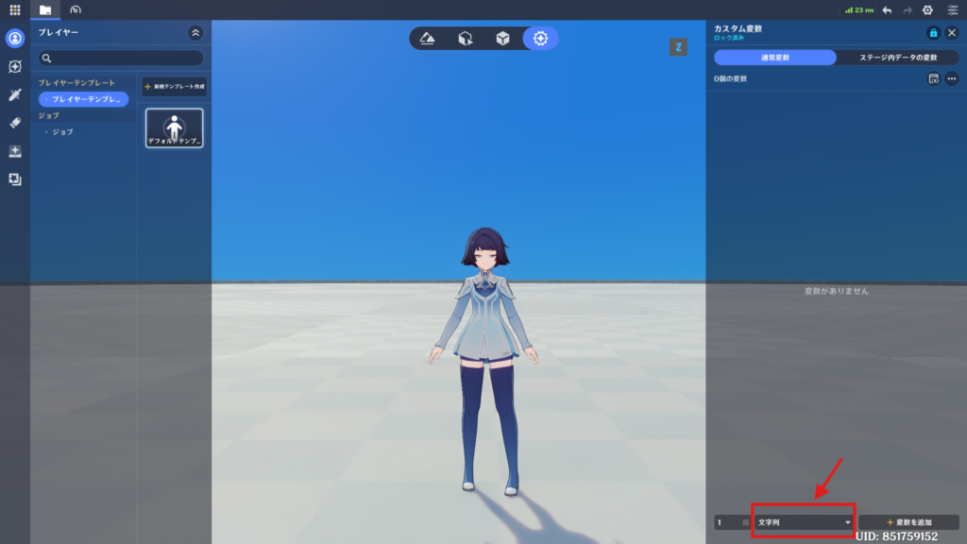Open the more options ellipsis menu
The width and height of the screenshot is (967, 544).
click(952, 79)
